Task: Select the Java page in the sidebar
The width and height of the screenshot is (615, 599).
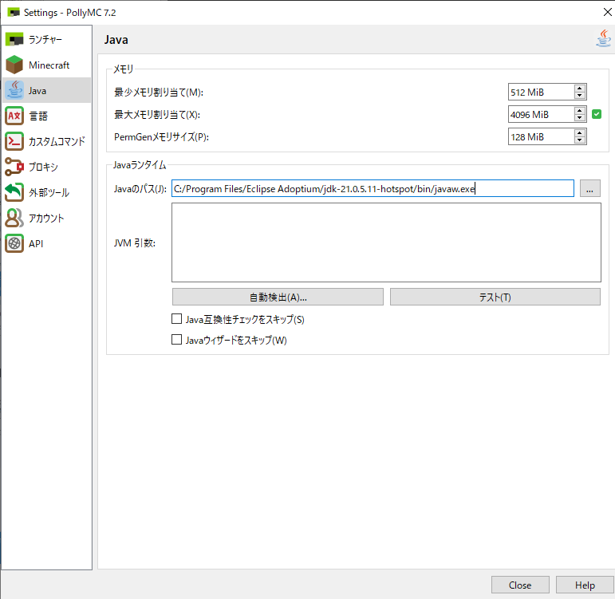Action: click(46, 91)
